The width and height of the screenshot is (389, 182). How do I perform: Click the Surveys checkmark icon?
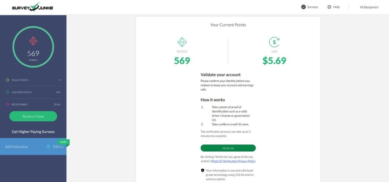tap(303, 7)
